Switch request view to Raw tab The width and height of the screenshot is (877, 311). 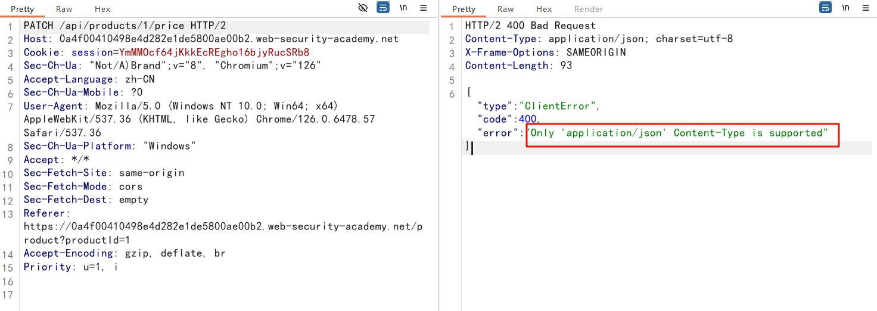pos(64,9)
